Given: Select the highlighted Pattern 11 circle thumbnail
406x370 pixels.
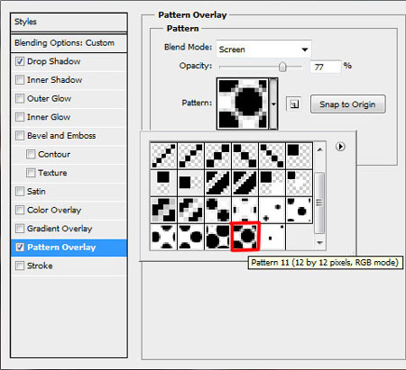Looking at the screenshot, I should pyautogui.click(x=245, y=237).
